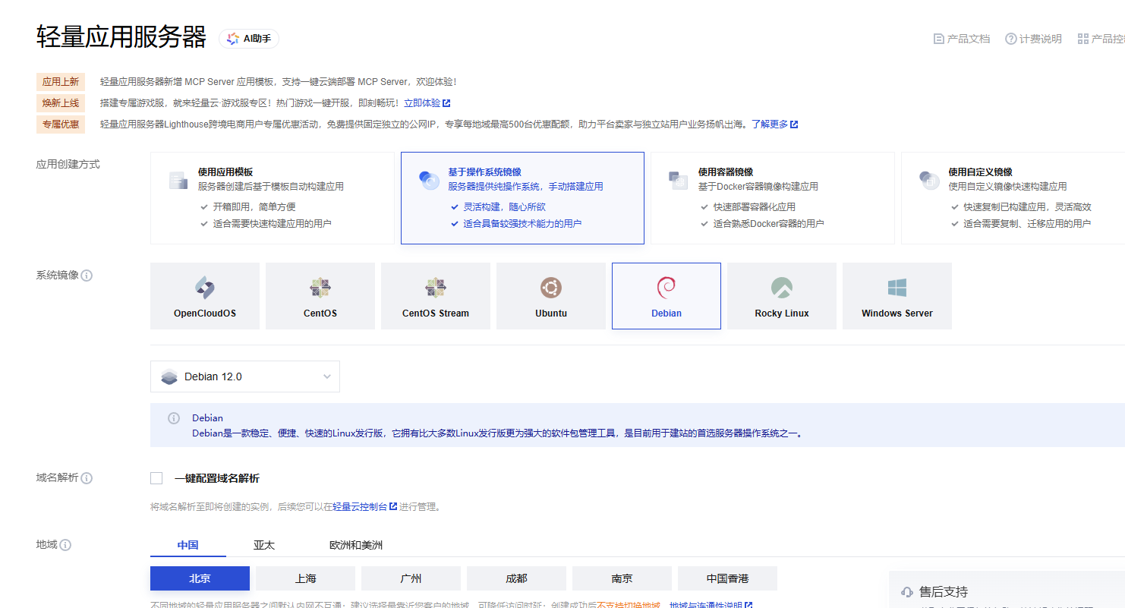Select the 使用自定义镜像 creation option

coord(1013,198)
